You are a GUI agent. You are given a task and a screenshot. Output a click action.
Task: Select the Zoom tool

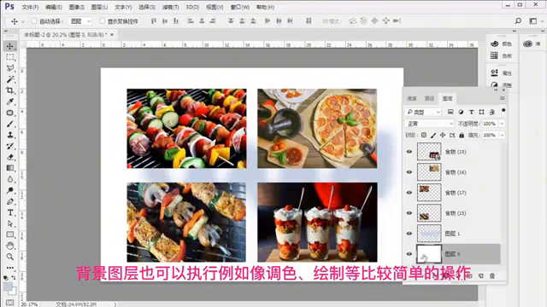pyautogui.click(x=9, y=257)
